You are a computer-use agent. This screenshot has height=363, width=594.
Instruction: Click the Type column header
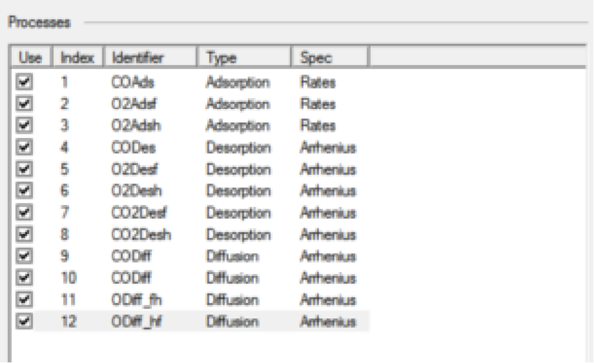[x=245, y=57]
